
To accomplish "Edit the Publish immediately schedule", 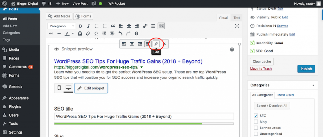I will (x=292, y=34).
